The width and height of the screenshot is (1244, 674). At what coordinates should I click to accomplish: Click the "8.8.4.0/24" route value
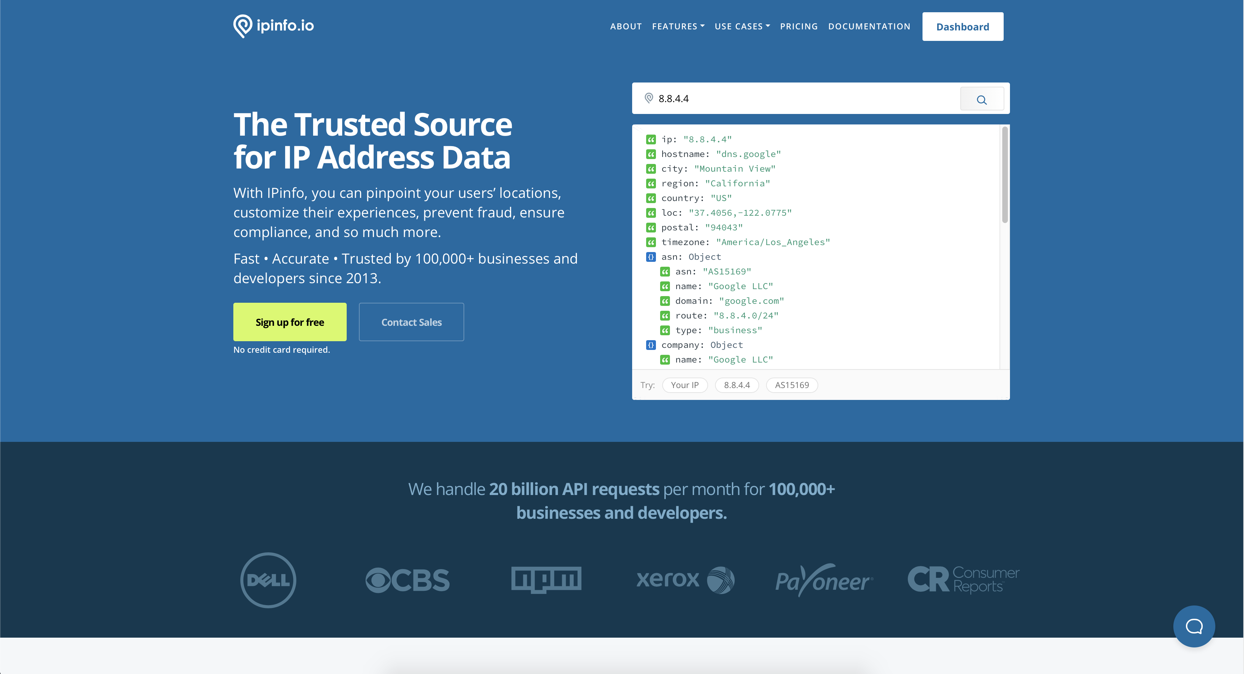pos(746,316)
